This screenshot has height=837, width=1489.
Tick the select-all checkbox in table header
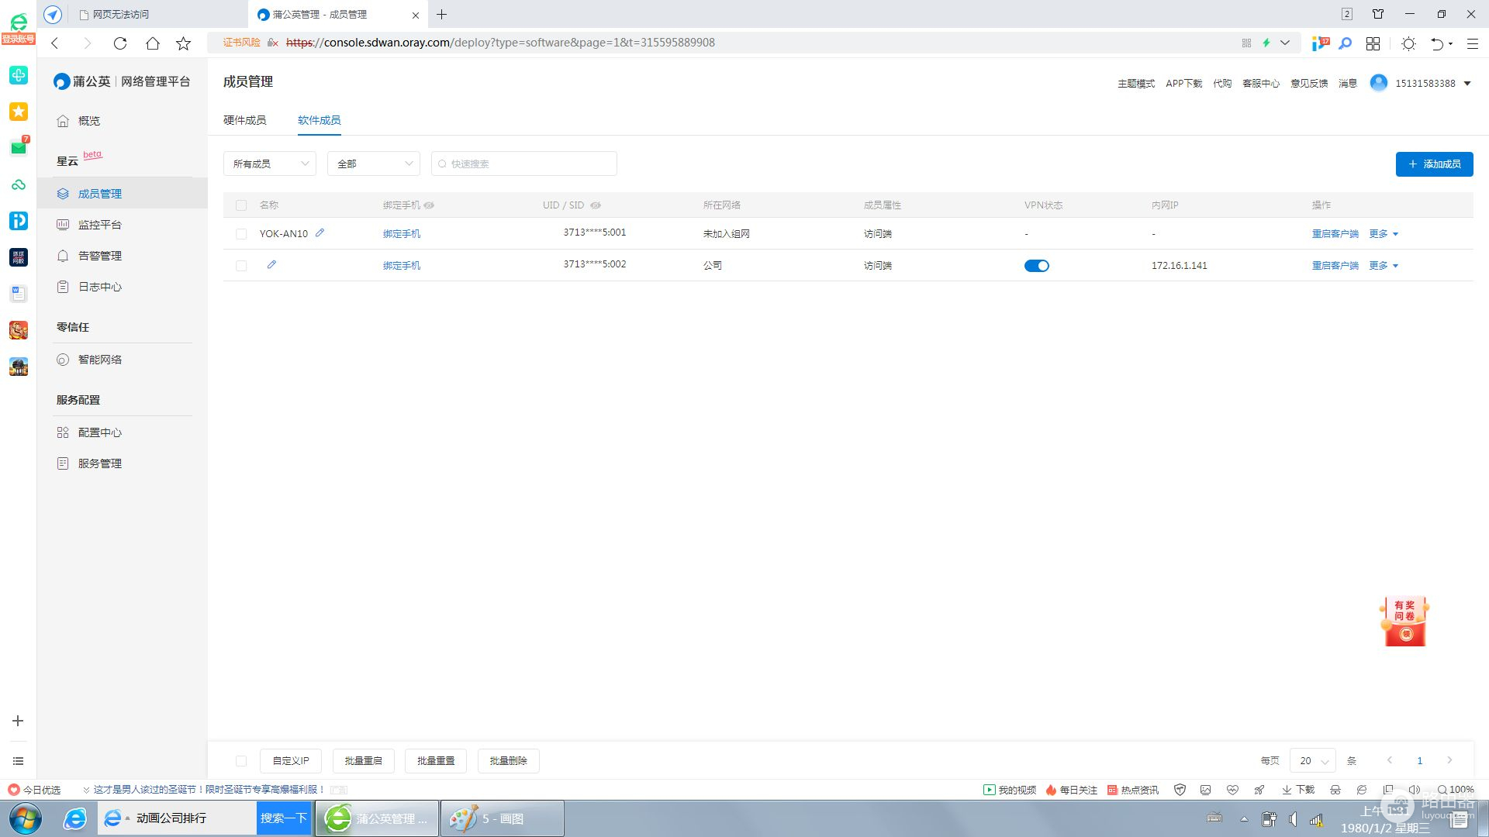241,205
